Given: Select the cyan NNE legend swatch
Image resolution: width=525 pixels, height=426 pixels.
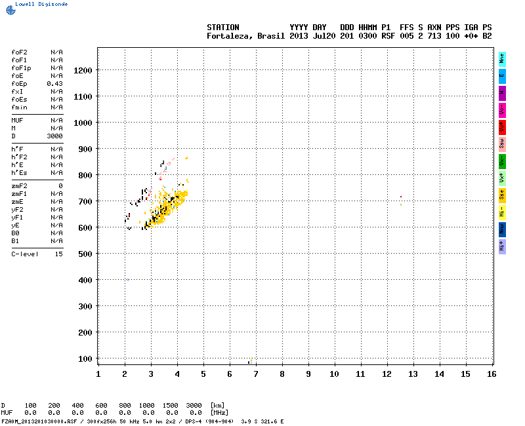Looking at the screenshot, I should pyautogui.click(x=502, y=59).
